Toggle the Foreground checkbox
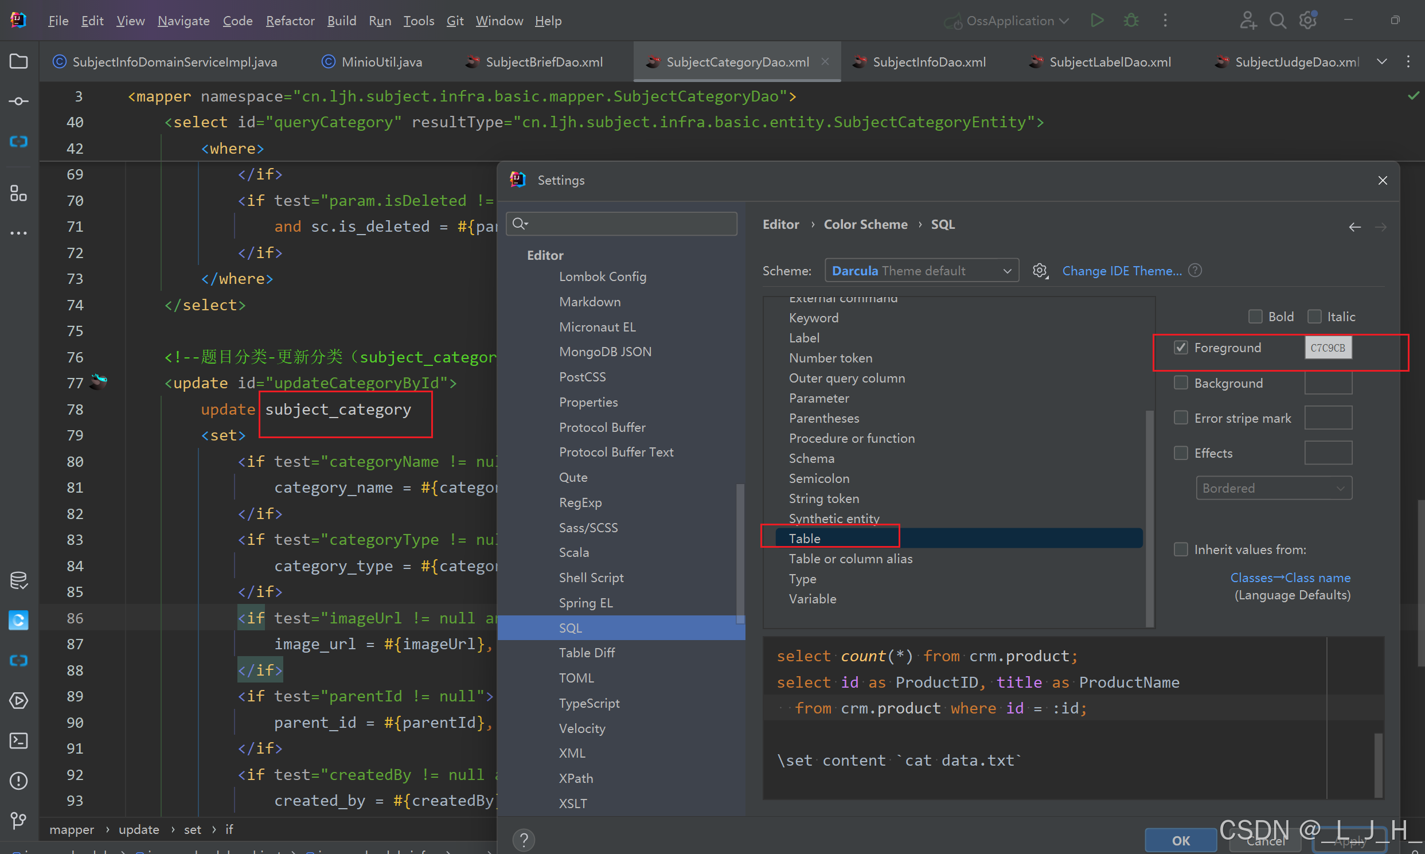The height and width of the screenshot is (854, 1425). point(1181,348)
